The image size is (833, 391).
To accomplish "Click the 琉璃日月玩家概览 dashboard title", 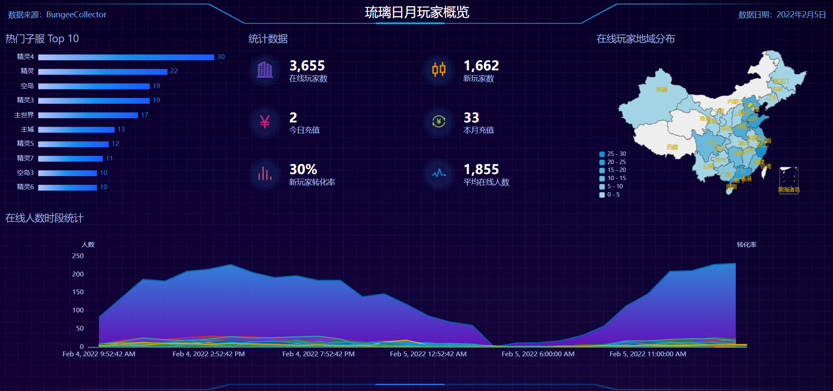I will [417, 13].
